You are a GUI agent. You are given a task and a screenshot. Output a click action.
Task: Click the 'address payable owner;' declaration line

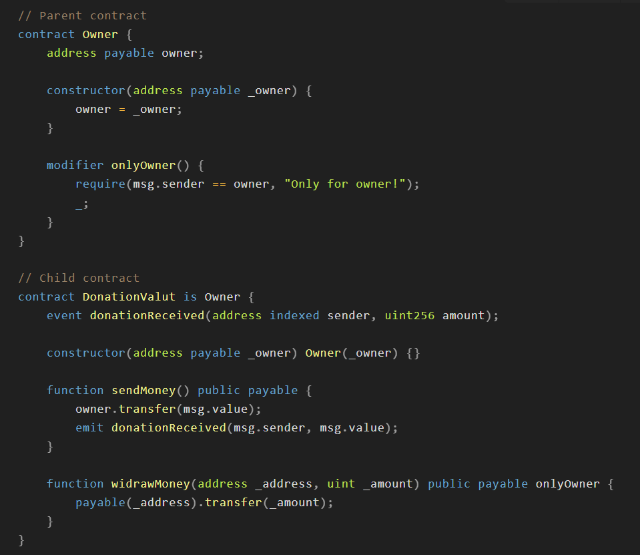125,53
